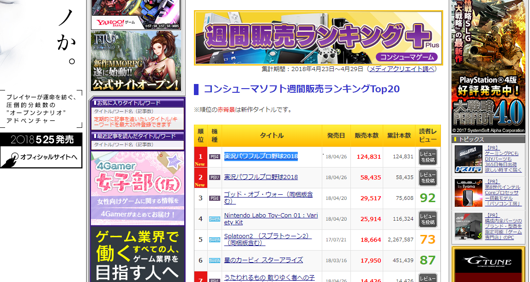Click 順位 column header

(x=200, y=135)
